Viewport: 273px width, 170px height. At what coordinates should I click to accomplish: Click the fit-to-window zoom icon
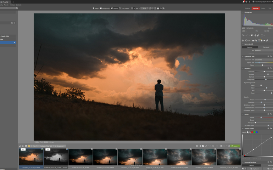pos(152,8)
